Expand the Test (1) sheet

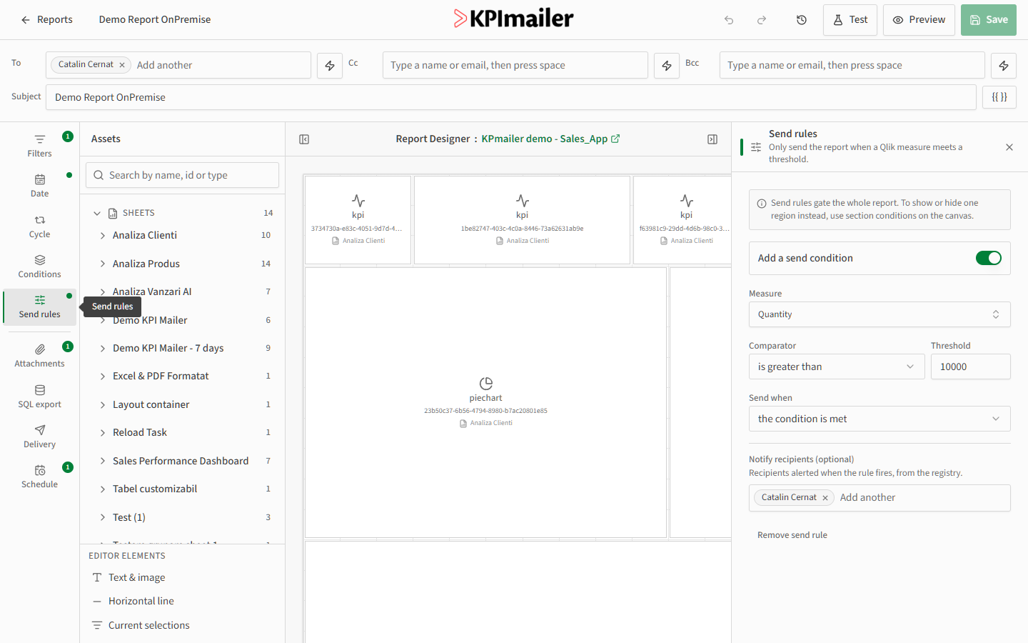103,518
